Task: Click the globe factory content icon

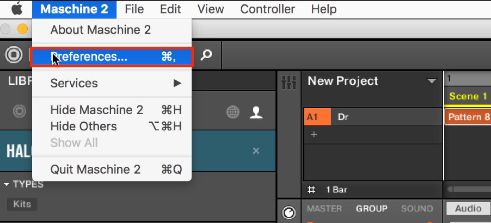Action: [233, 112]
